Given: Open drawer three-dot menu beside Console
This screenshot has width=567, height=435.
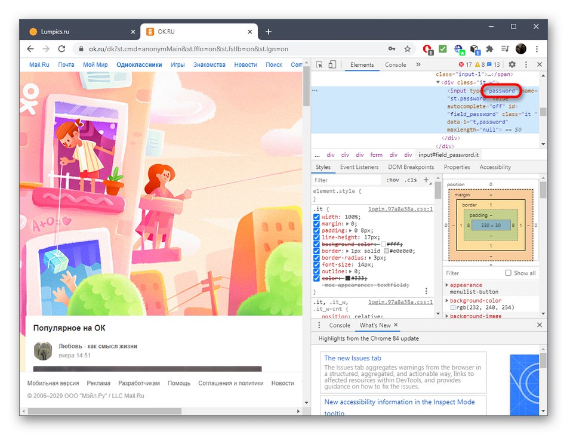Looking at the screenshot, I should pyautogui.click(x=319, y=325).
